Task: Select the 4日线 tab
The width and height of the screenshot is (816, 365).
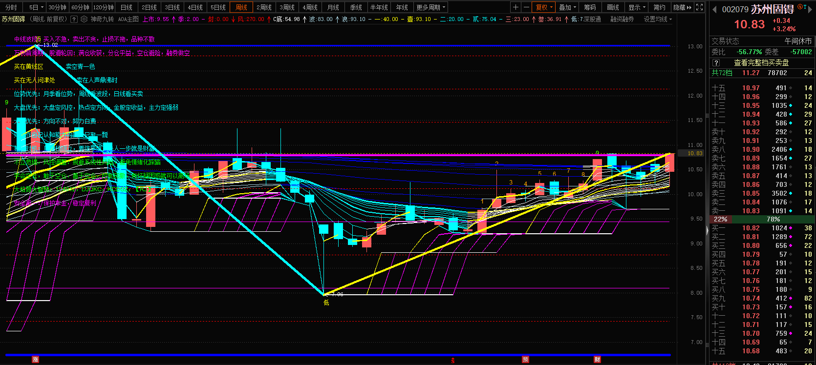Action: tap(195, 7)
